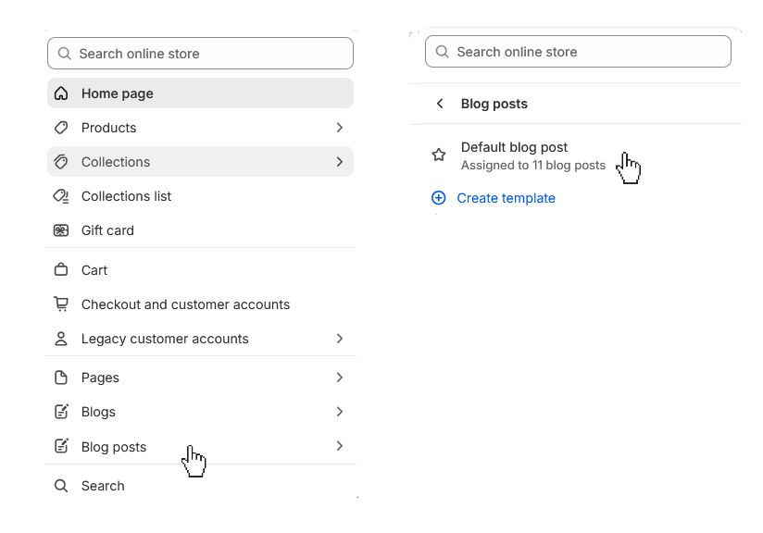The image size is (763, 533).
Task: Select the Cart menu item
Action: (200, 270)
